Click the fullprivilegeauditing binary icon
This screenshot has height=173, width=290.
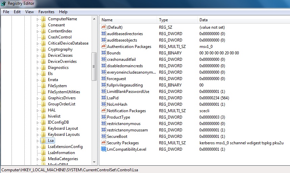[x=104, y=85]
